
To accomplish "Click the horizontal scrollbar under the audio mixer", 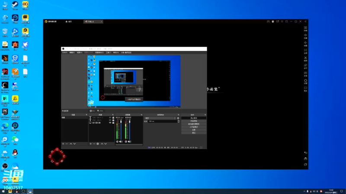I will 129,145.
